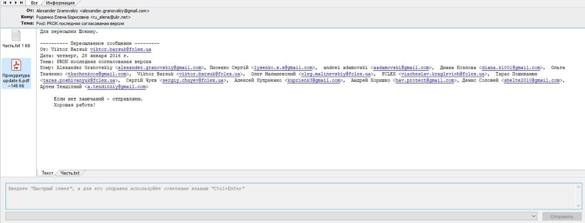Jump to first tab navigation arrow
Viewport: 585px width, 223px height.
tap(5, 3)
